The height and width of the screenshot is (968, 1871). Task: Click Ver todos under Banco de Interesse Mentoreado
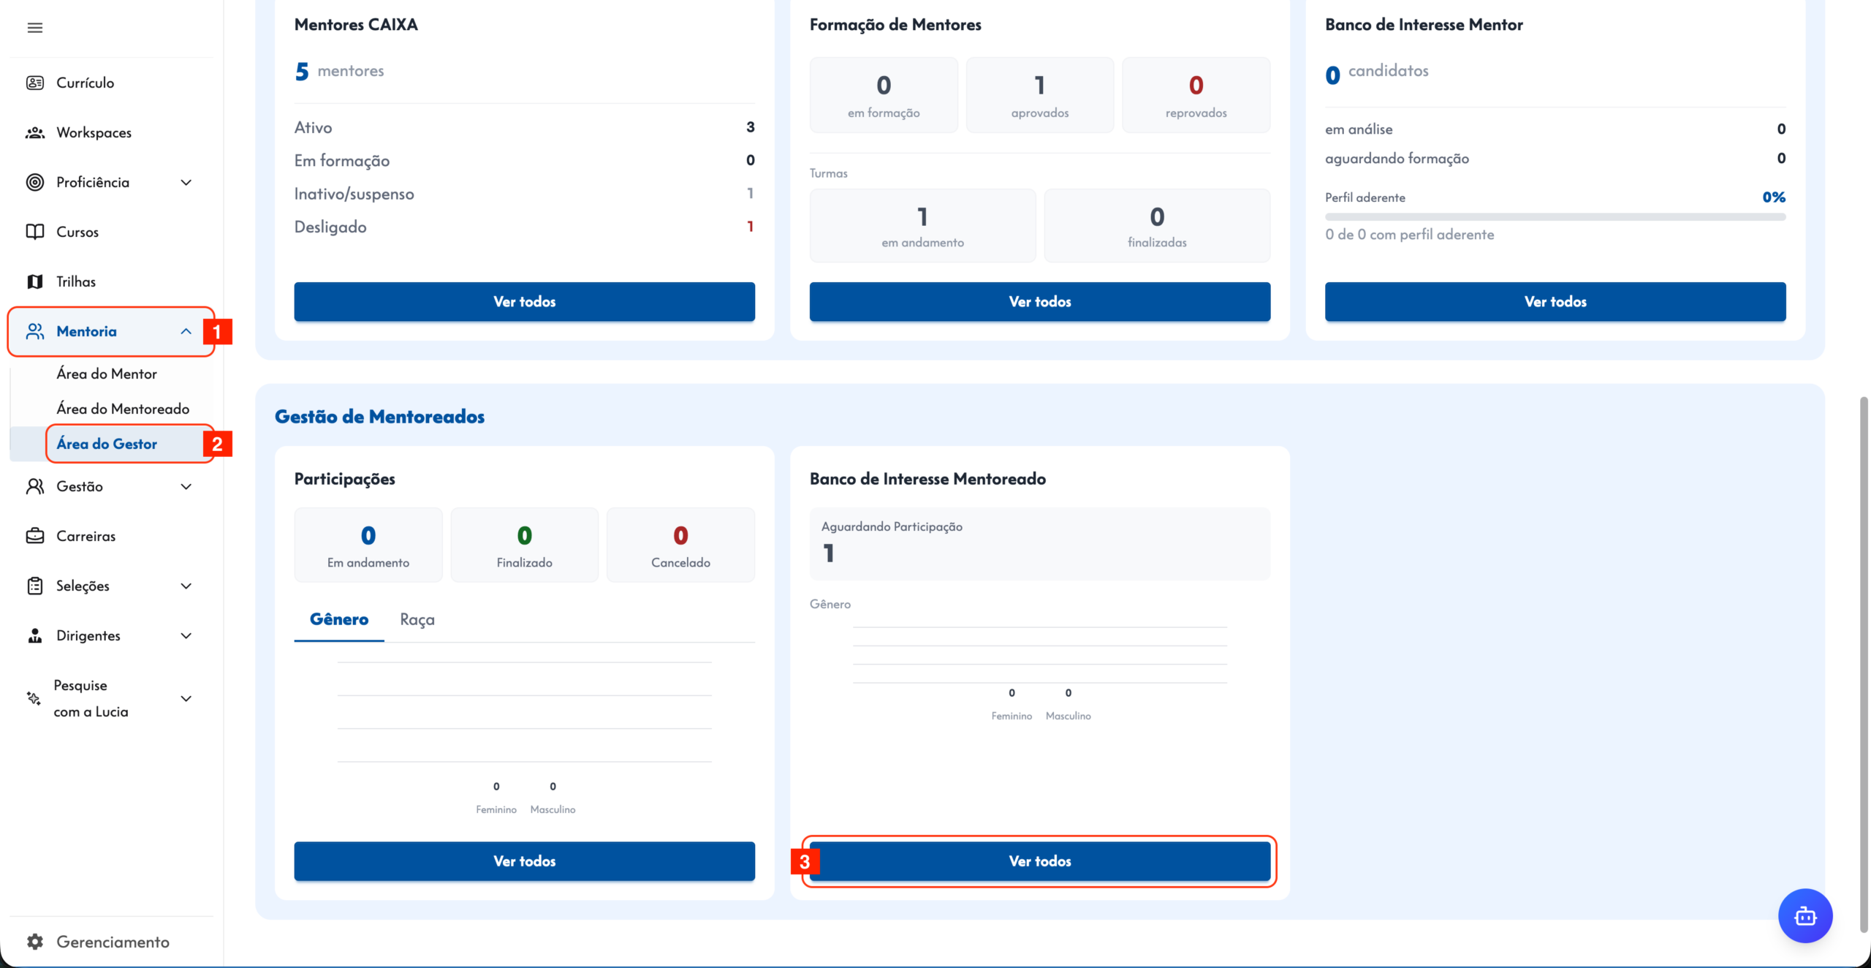coord(1040,861)
